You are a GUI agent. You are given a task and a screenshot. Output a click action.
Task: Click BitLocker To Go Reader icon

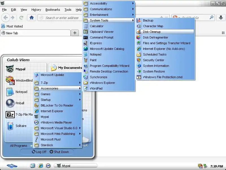pos(36,105)
